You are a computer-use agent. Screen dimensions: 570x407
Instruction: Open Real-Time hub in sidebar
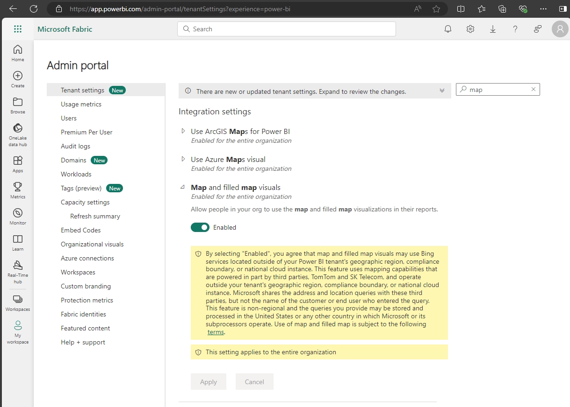click(18, 272)
